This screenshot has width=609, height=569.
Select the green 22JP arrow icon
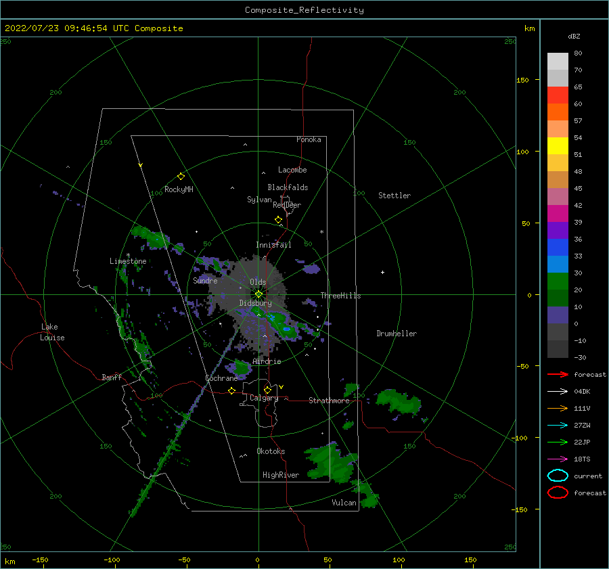tap(558, 442)
